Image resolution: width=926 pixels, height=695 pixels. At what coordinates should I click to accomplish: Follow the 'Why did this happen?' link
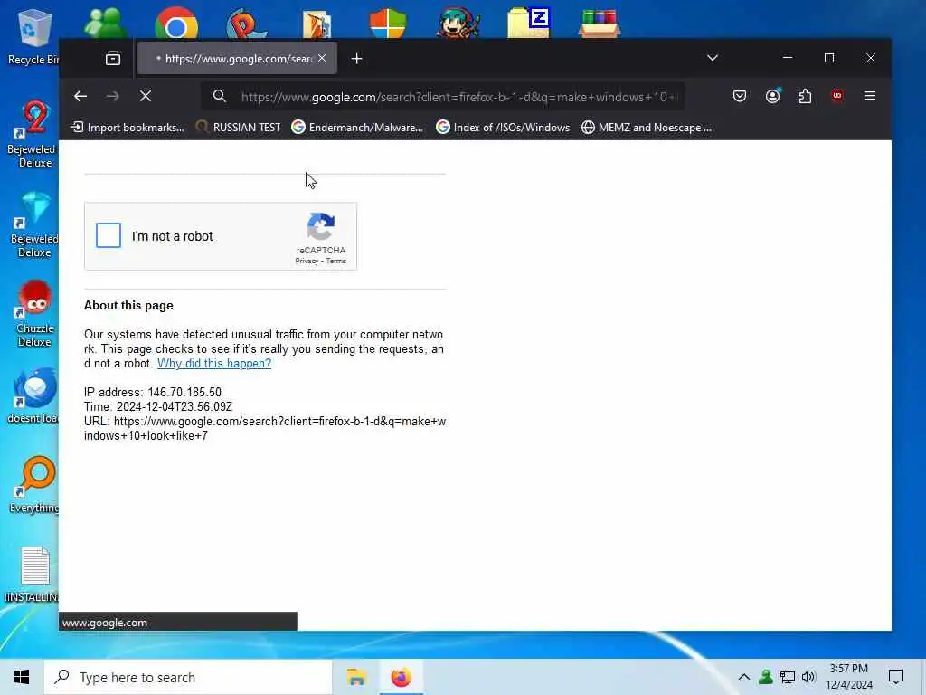[x=214, y=364]
